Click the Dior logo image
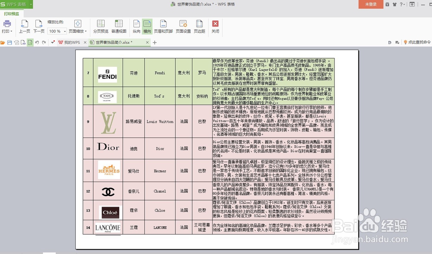The height and width of the screenshot is (254, 432). (108, 147)
